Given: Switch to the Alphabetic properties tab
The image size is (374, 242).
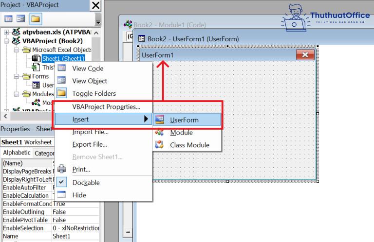Looking at the screenshot, I should [17, 153].
